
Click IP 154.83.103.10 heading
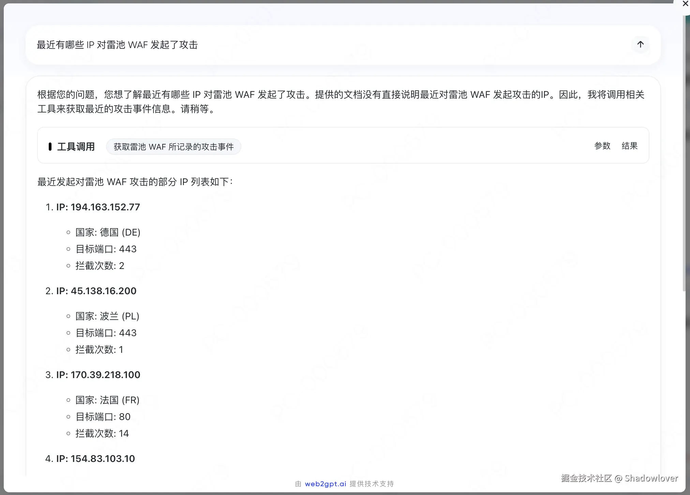coord(95,459)
